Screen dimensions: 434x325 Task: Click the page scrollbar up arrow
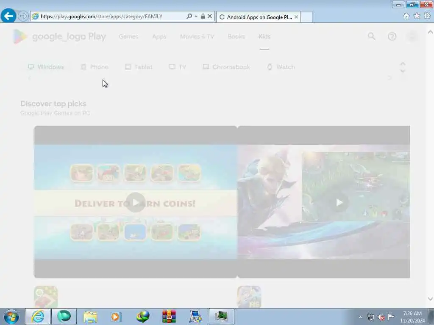430,32
